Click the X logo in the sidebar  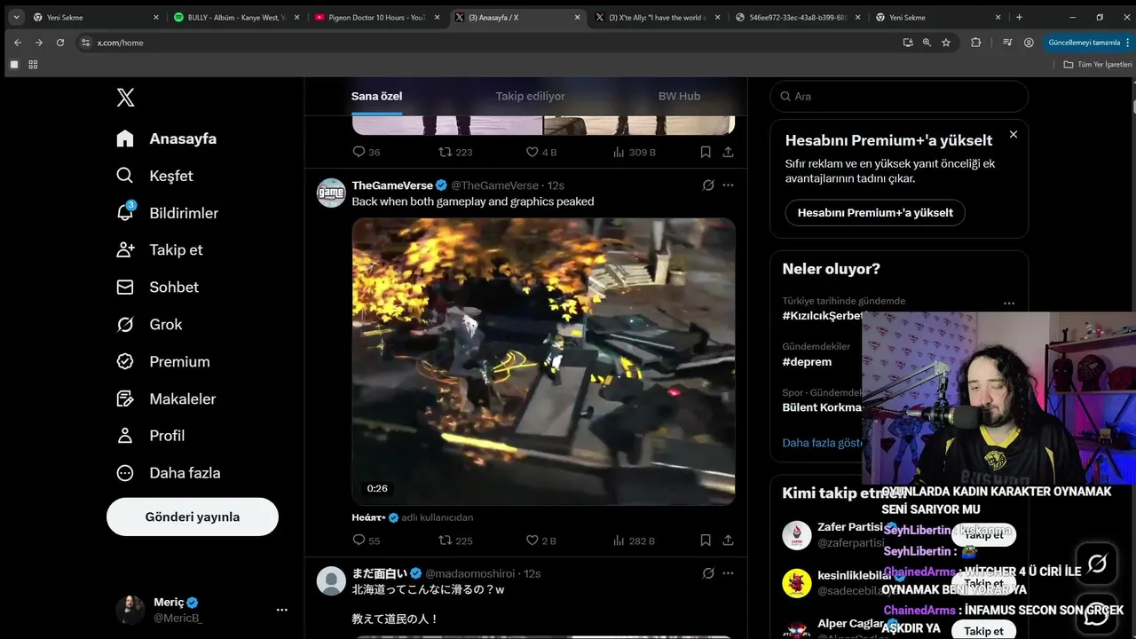tap(125, 98)
